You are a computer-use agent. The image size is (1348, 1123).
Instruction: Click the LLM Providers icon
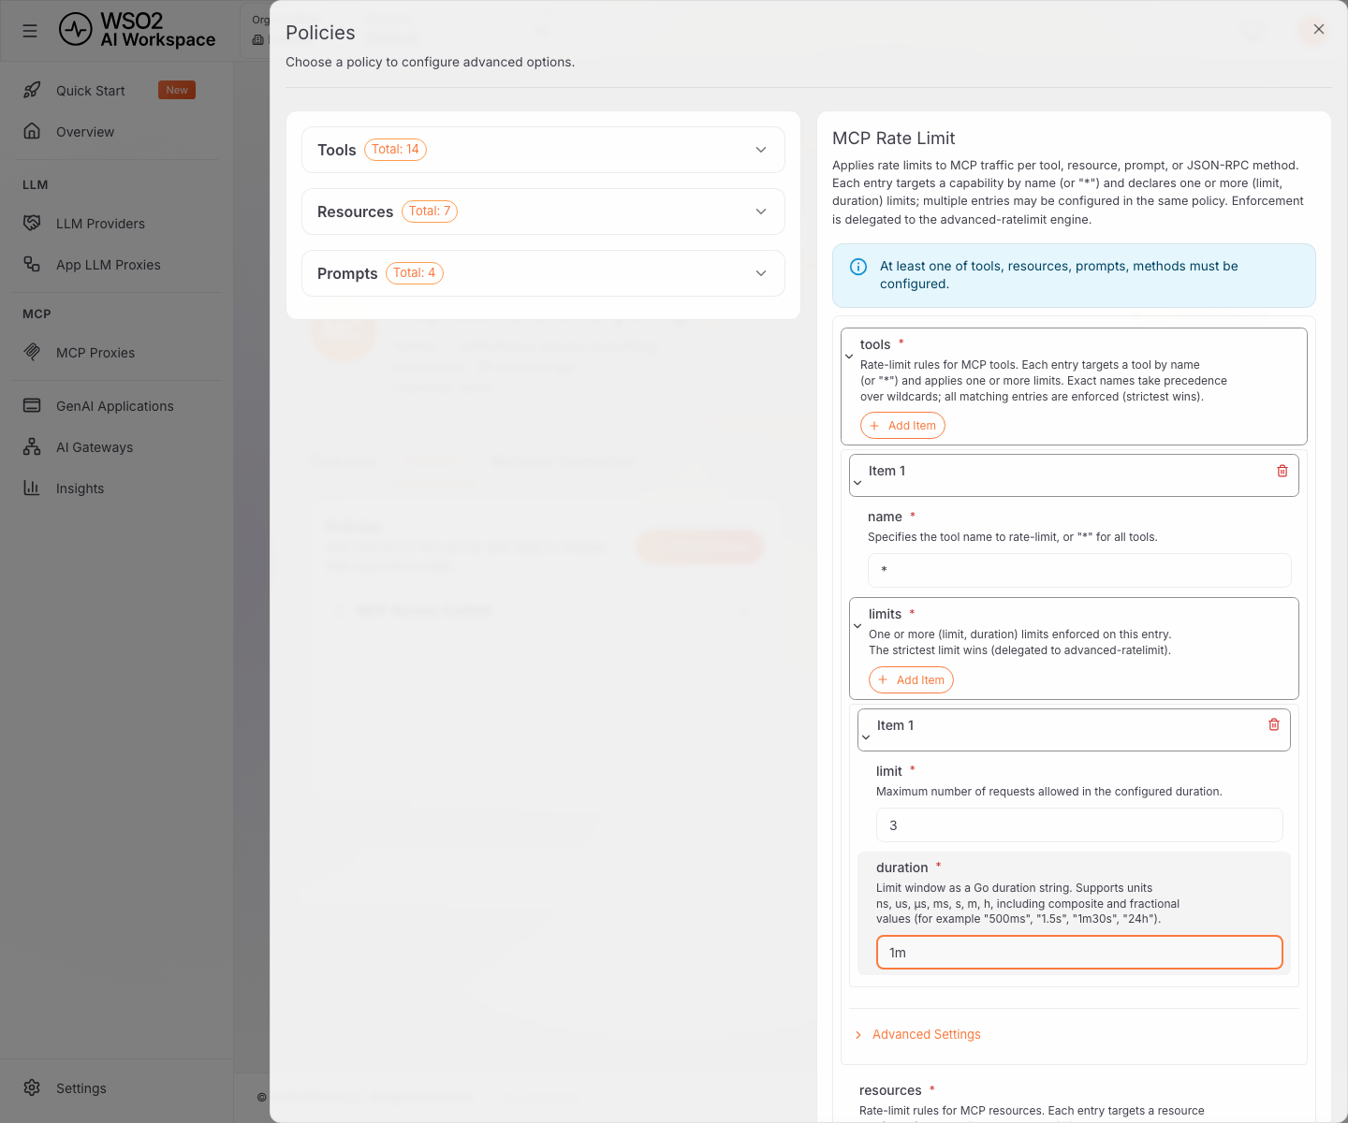[32, 223]
